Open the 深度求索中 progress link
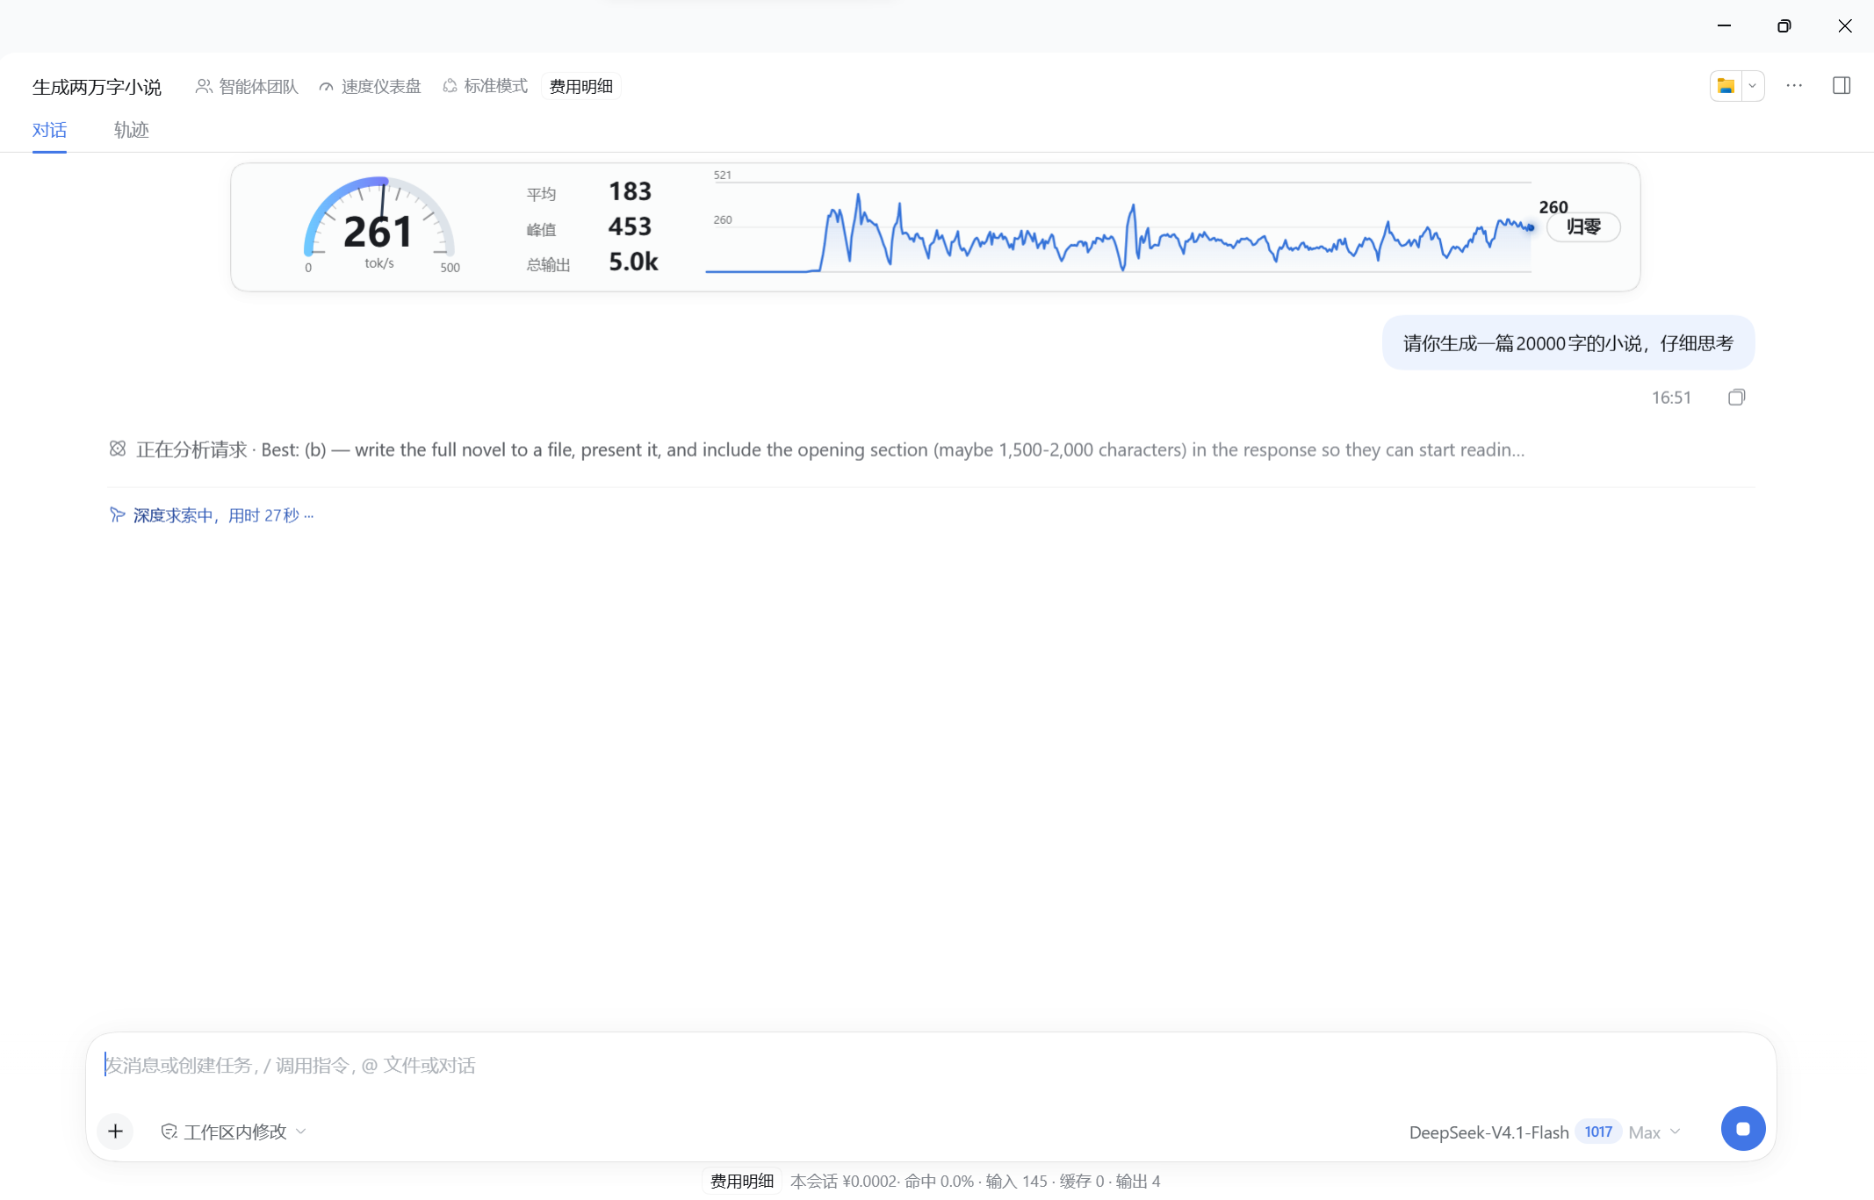The width and height of the screenshot is (1874, 1200). pos(212,515)
